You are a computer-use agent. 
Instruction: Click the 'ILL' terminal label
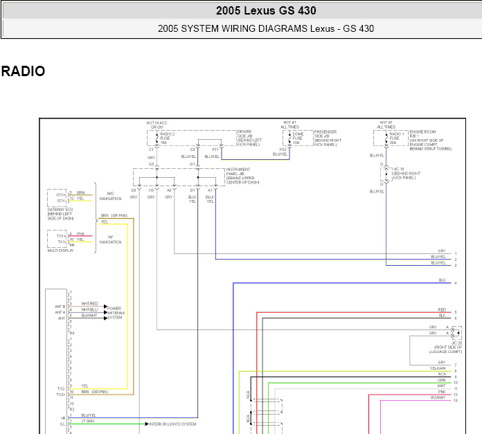click(63, 424)
